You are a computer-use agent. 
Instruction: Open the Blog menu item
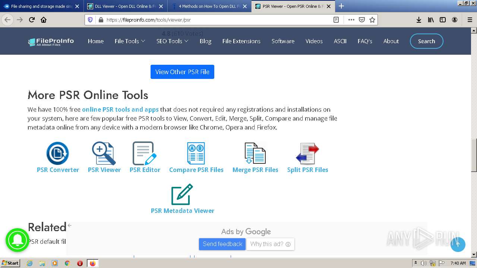point(205,41)
